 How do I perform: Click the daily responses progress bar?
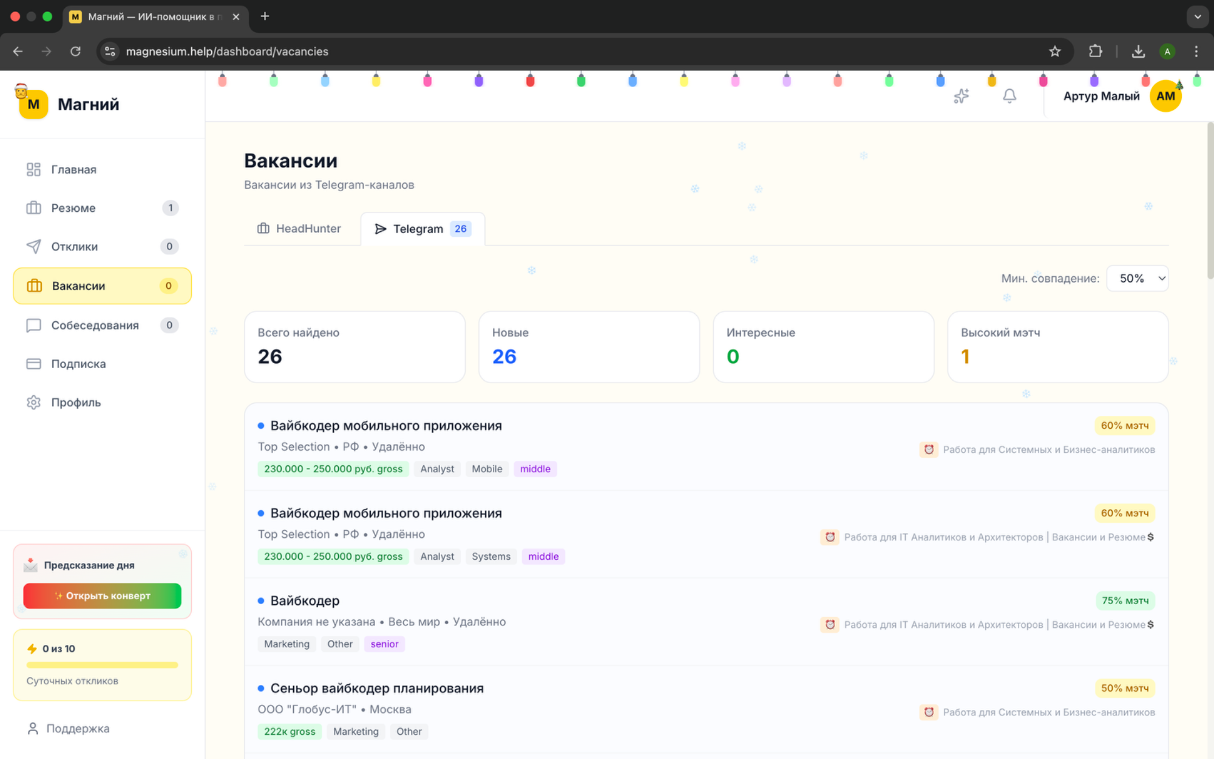coord(102,665)
